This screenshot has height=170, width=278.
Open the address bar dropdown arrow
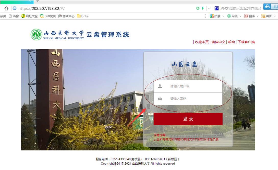[x=209, y=8]
